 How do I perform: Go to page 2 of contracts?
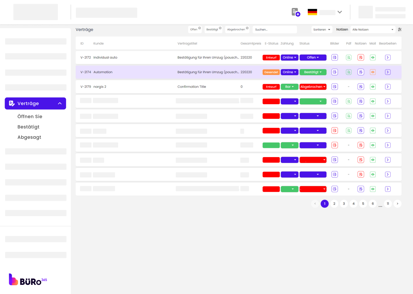(334, 204)
